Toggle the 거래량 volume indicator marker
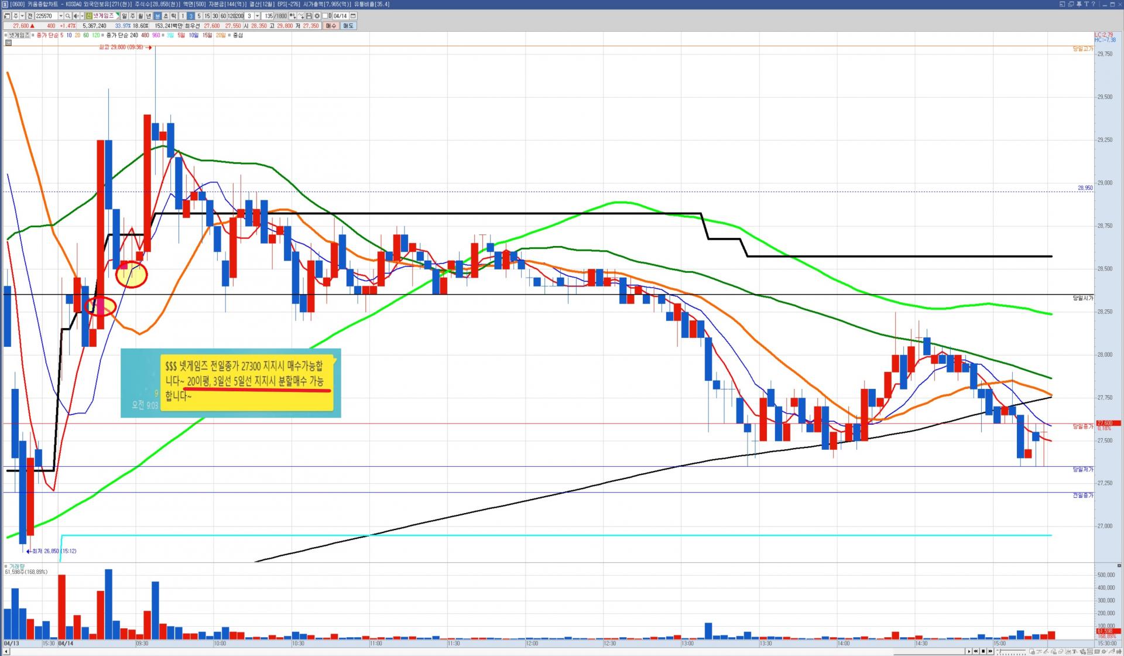The height and width of the screenshot is (656, 1124). point(6,566)
